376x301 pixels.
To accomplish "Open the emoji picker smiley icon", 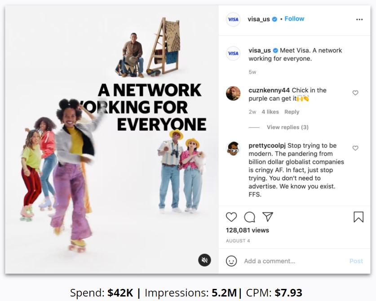I will point(231,261).
